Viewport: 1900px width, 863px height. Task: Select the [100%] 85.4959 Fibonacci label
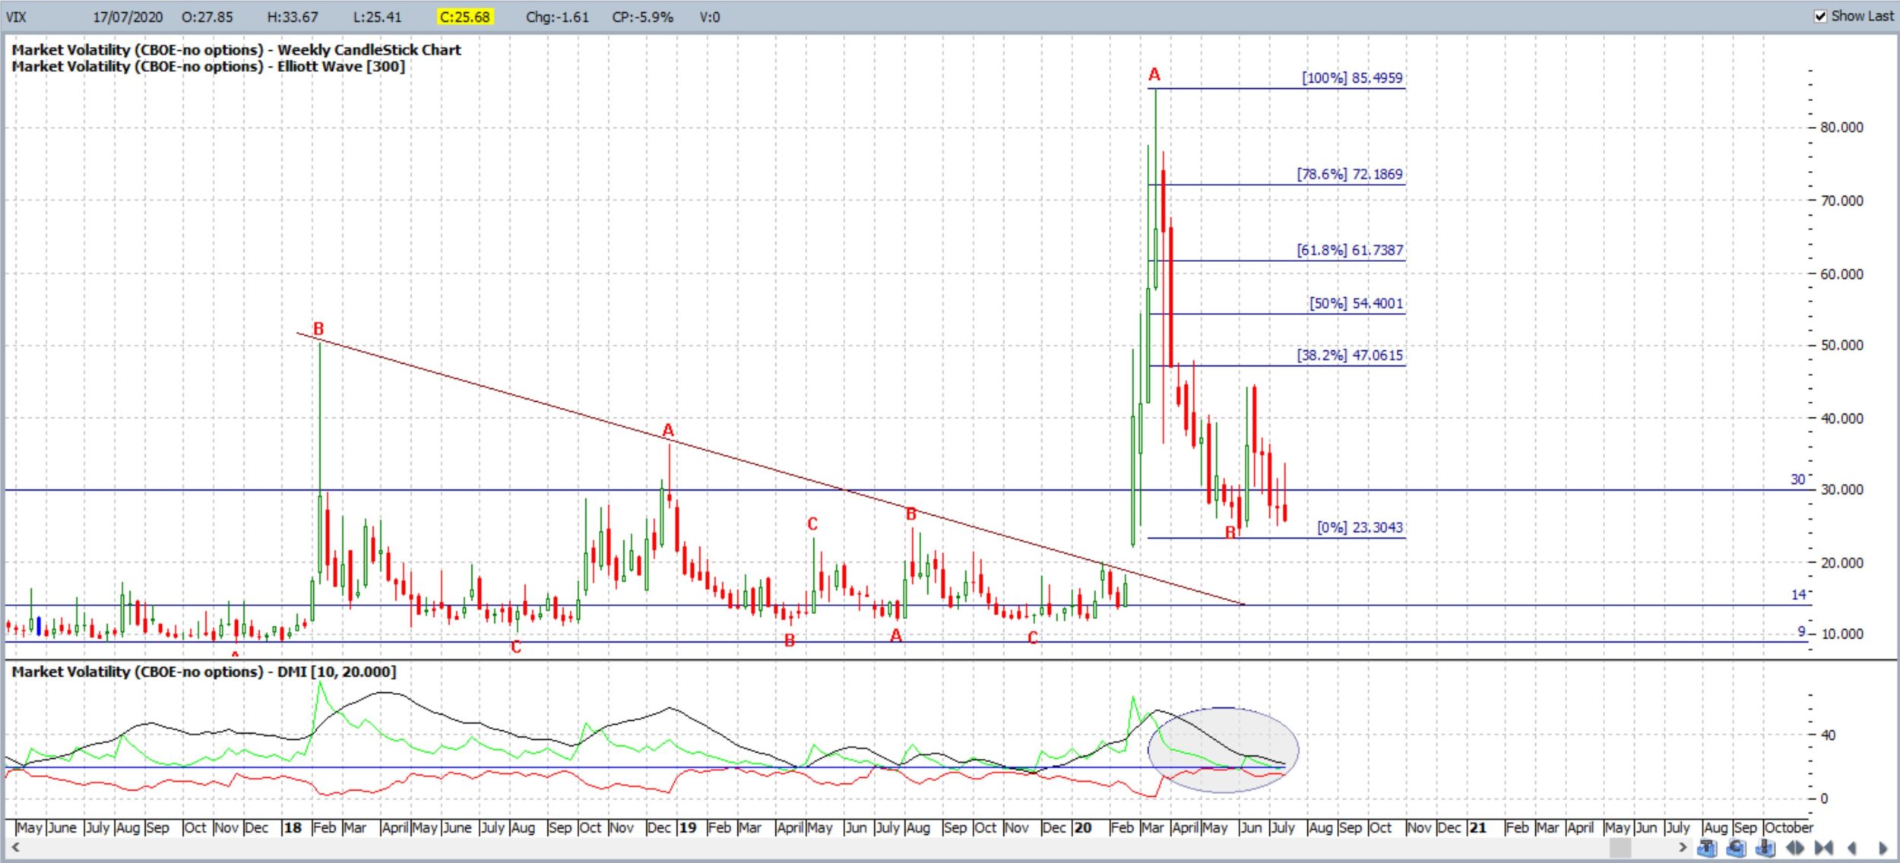click(1352, 77)
